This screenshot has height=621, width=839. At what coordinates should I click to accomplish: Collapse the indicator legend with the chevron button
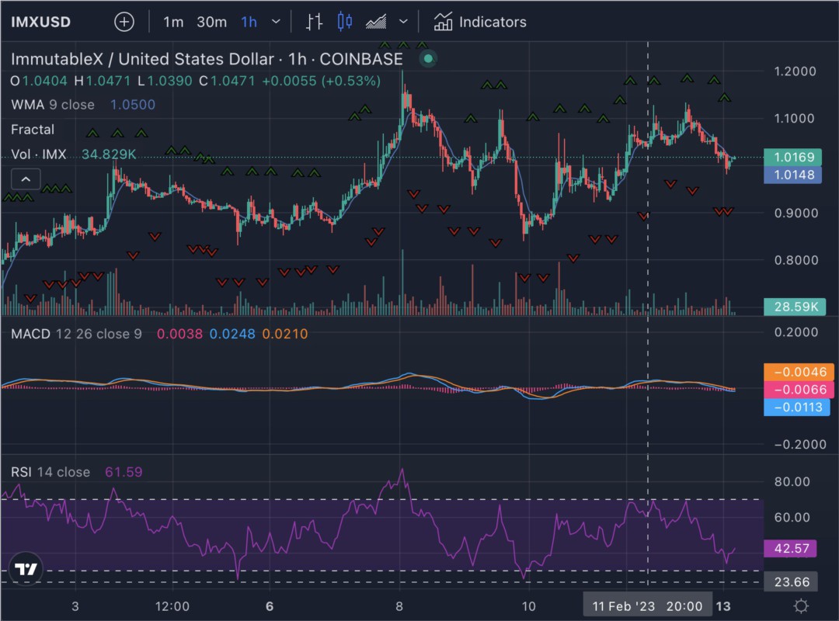tap(26, 179)
